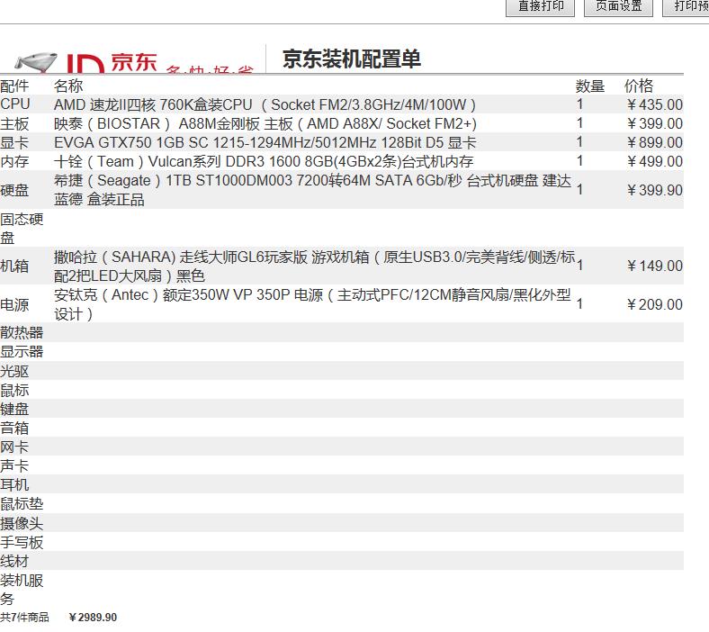This screenshot has width=709, height=632.
Task: Select the 鼠标 row label
Action: point(14,390)
